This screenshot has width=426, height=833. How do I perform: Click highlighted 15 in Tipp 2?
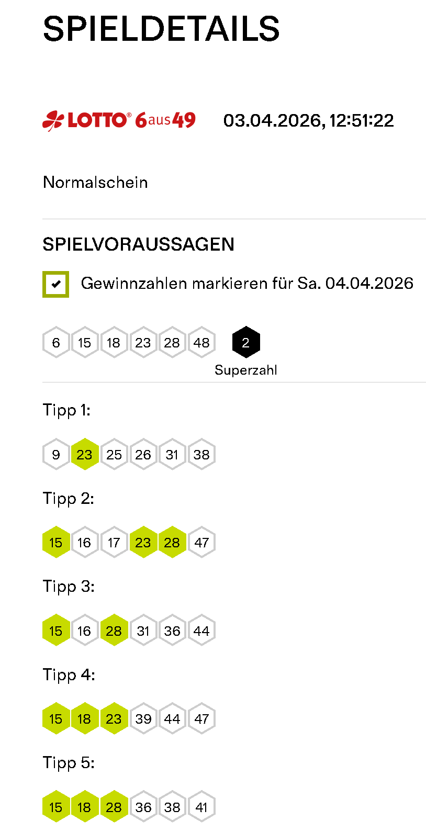pyautogui.click(x=56, y=543)
